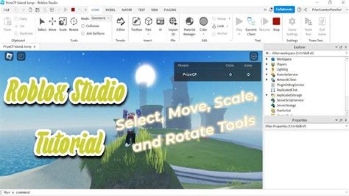Open the Toolbox panel
The image size is (349, 196).
coord(137,22)
